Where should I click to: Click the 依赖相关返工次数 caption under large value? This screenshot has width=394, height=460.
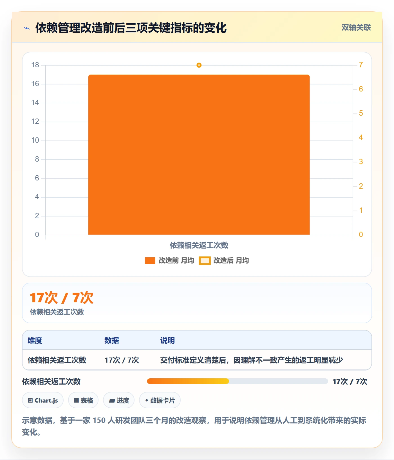57,312
